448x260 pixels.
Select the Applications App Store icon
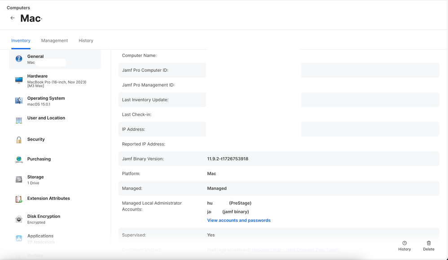pyautogui.click(x=19, y=238)
